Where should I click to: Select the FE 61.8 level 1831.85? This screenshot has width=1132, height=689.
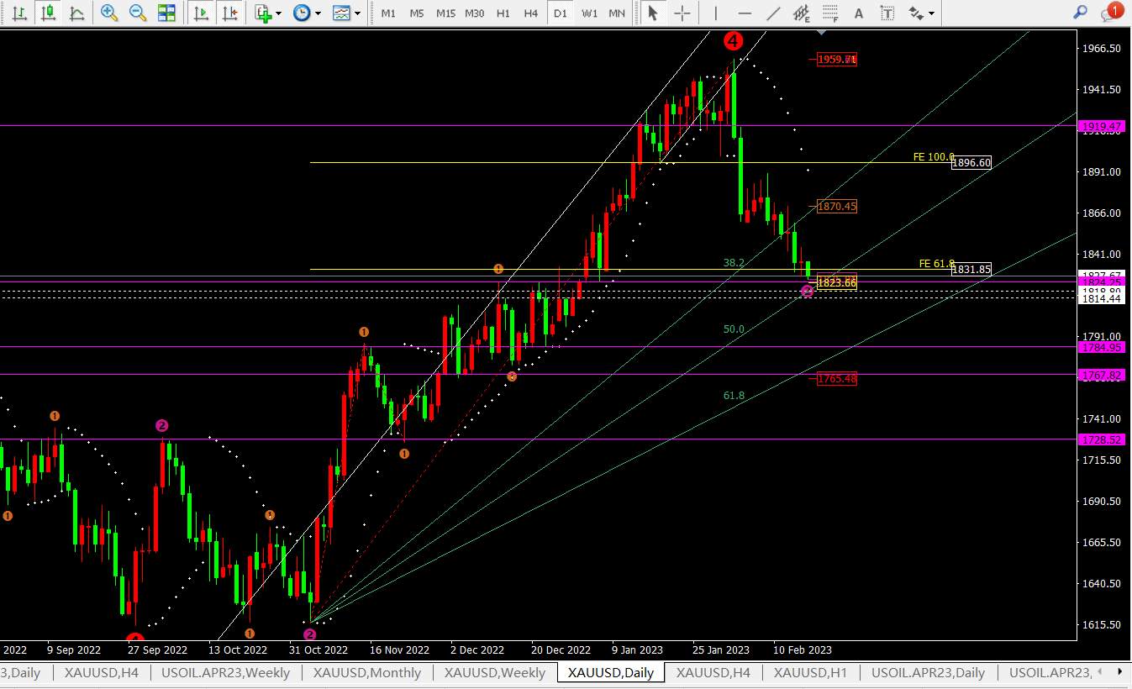click(971, 270)
